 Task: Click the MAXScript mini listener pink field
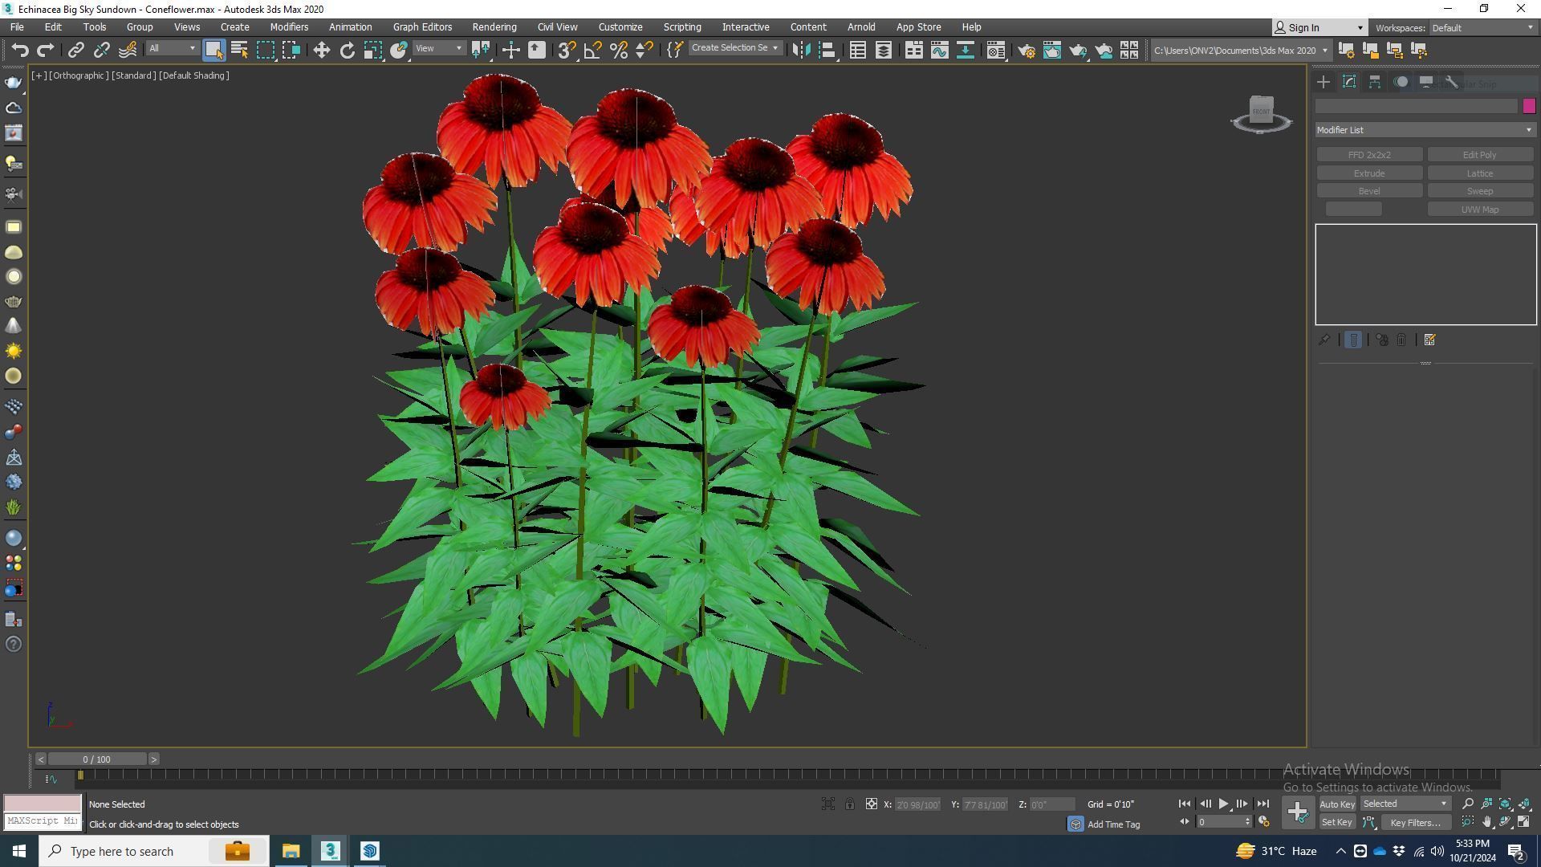tap(43, 804)
